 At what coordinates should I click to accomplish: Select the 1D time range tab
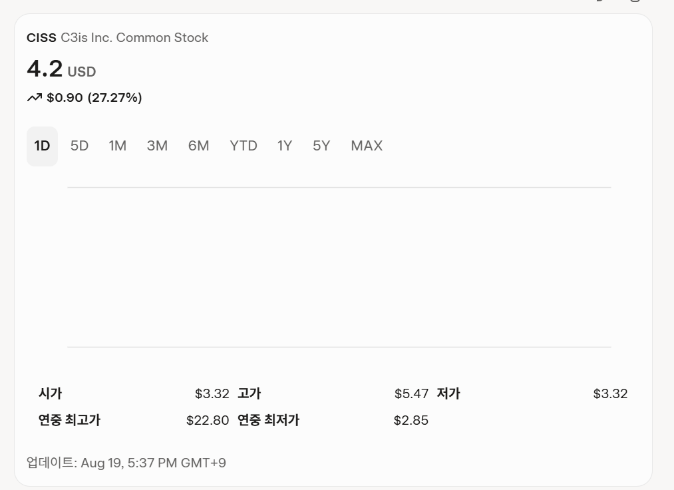[42, 146]
